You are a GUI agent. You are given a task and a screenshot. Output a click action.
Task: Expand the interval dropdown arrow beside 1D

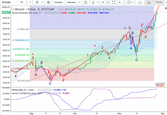pyautogui.click(x=30, y=2)
